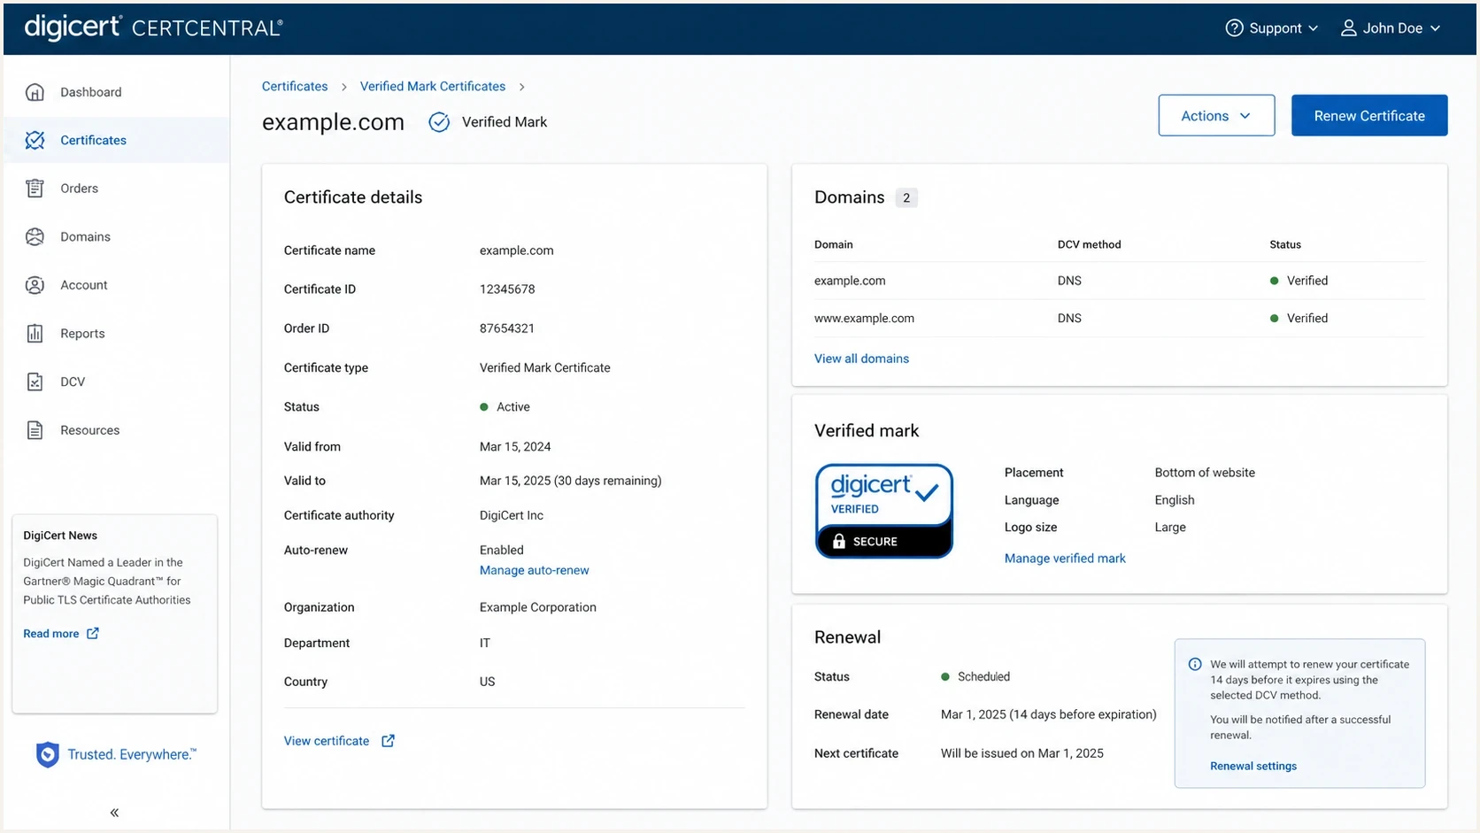The height and width of the screenshot is (833, 1480).
Task: Click Verified Mark Certificates breadcrumb link
Action: tap(433, 86)
